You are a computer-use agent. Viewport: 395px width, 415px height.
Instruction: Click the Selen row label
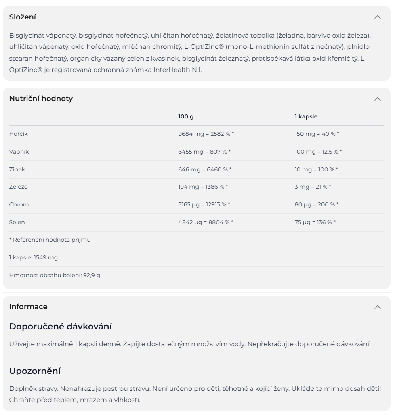pos(17,222)
